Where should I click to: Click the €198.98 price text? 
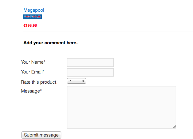(x=30, y=26)
